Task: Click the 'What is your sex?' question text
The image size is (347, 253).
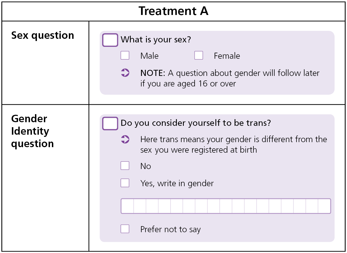Action: point(156,40)
